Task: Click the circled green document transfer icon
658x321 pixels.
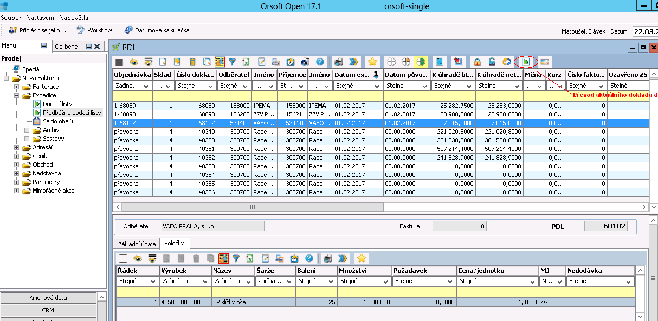Action: point(525,62)
